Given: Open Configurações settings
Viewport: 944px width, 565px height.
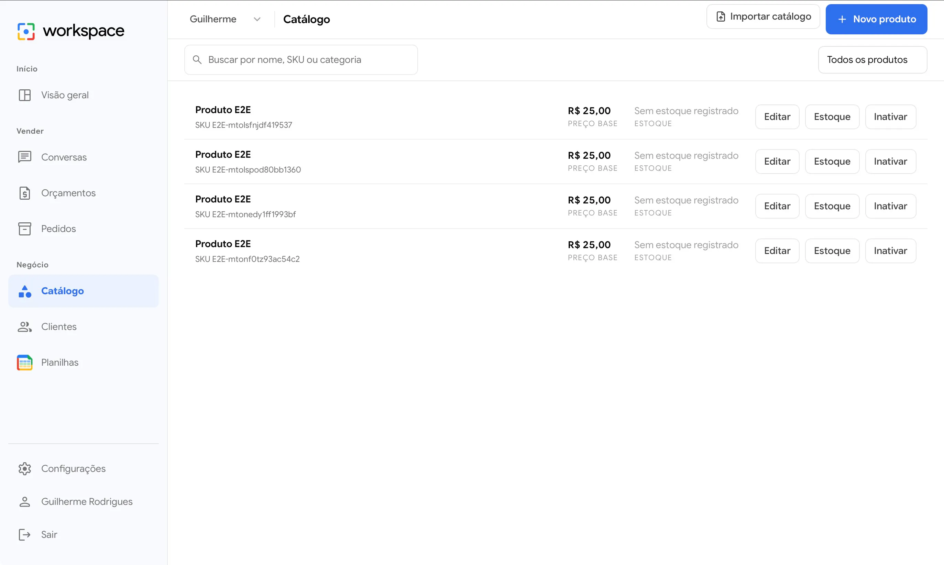Looking at the screenshot, I should [x=84, y=469].
